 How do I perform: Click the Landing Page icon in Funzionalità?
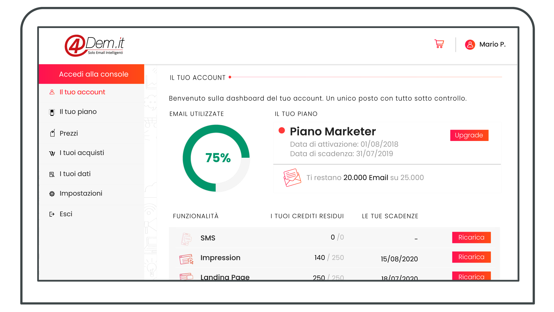tap(186, 276)
